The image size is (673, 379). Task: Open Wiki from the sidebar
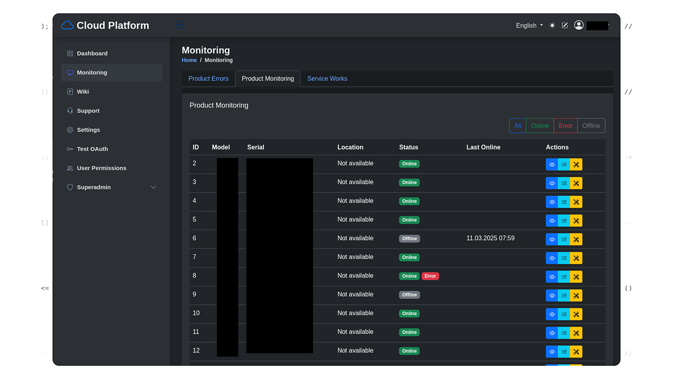[x=112, y=91]
